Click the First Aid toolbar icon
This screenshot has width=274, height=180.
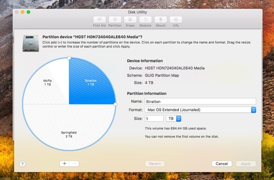tap(99, 20)
